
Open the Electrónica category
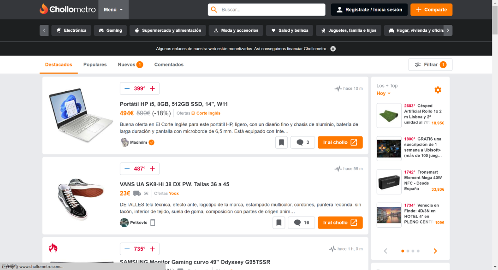(71, 30)
